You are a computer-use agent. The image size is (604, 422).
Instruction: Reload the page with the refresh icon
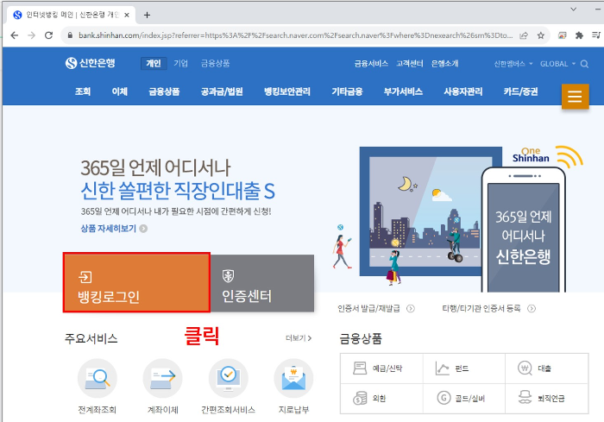[48, 35]
